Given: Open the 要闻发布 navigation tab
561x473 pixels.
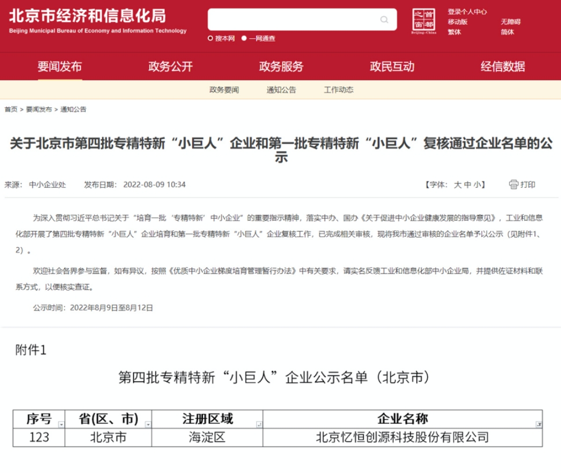Looking at the screenshot, I should pos(60,66).
